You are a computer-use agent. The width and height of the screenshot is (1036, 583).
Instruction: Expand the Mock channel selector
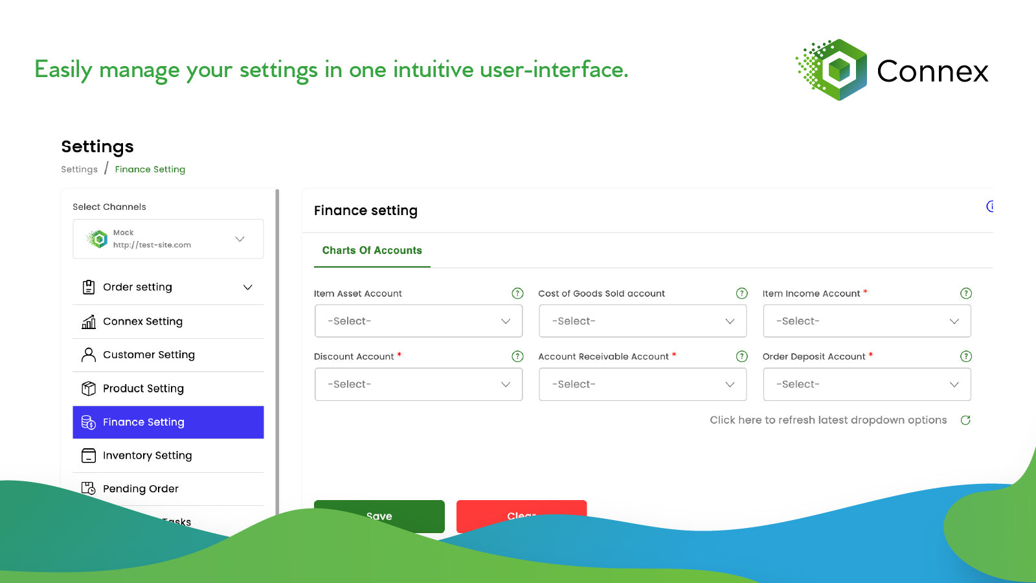click(240, 238)
